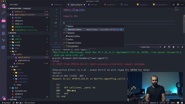This screenshot has width=185, height=104.
Task: Choose the @spec autocomplete suggestion
Action: [95, 33]
